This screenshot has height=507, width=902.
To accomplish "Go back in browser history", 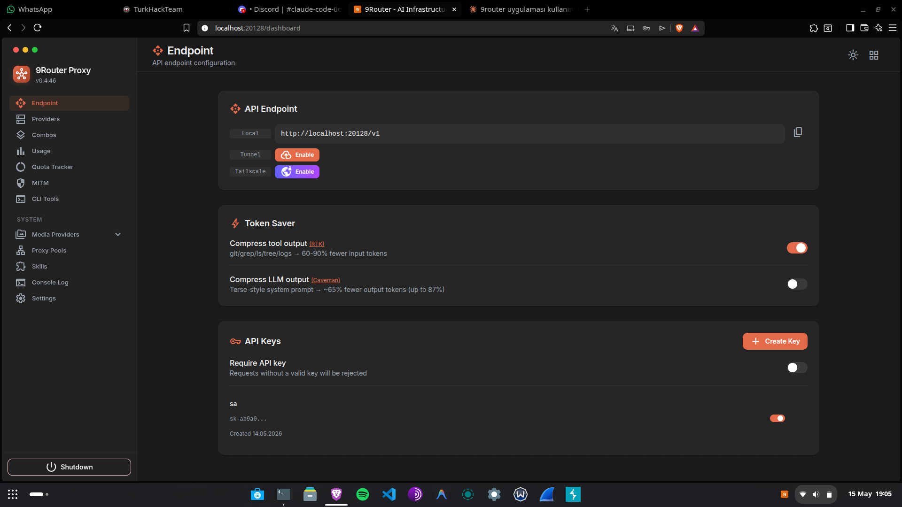I will (x=10, y=28).
